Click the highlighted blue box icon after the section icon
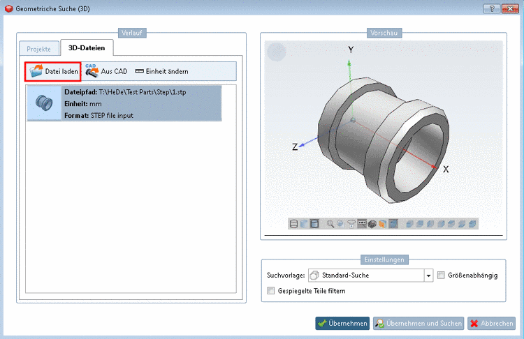 coord(393,223)
